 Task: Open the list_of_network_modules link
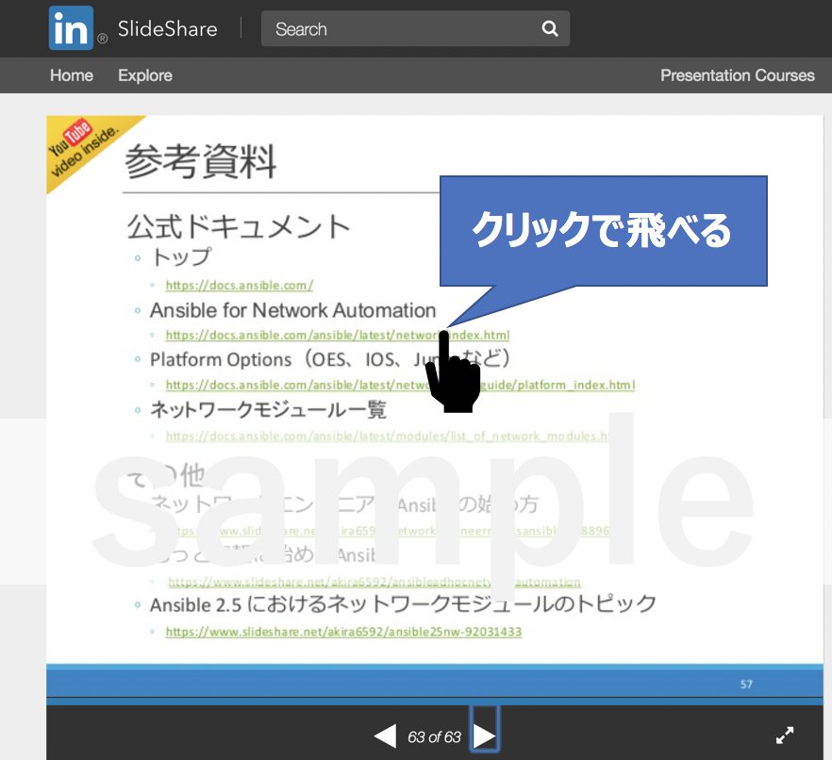[x=388, y=436]
